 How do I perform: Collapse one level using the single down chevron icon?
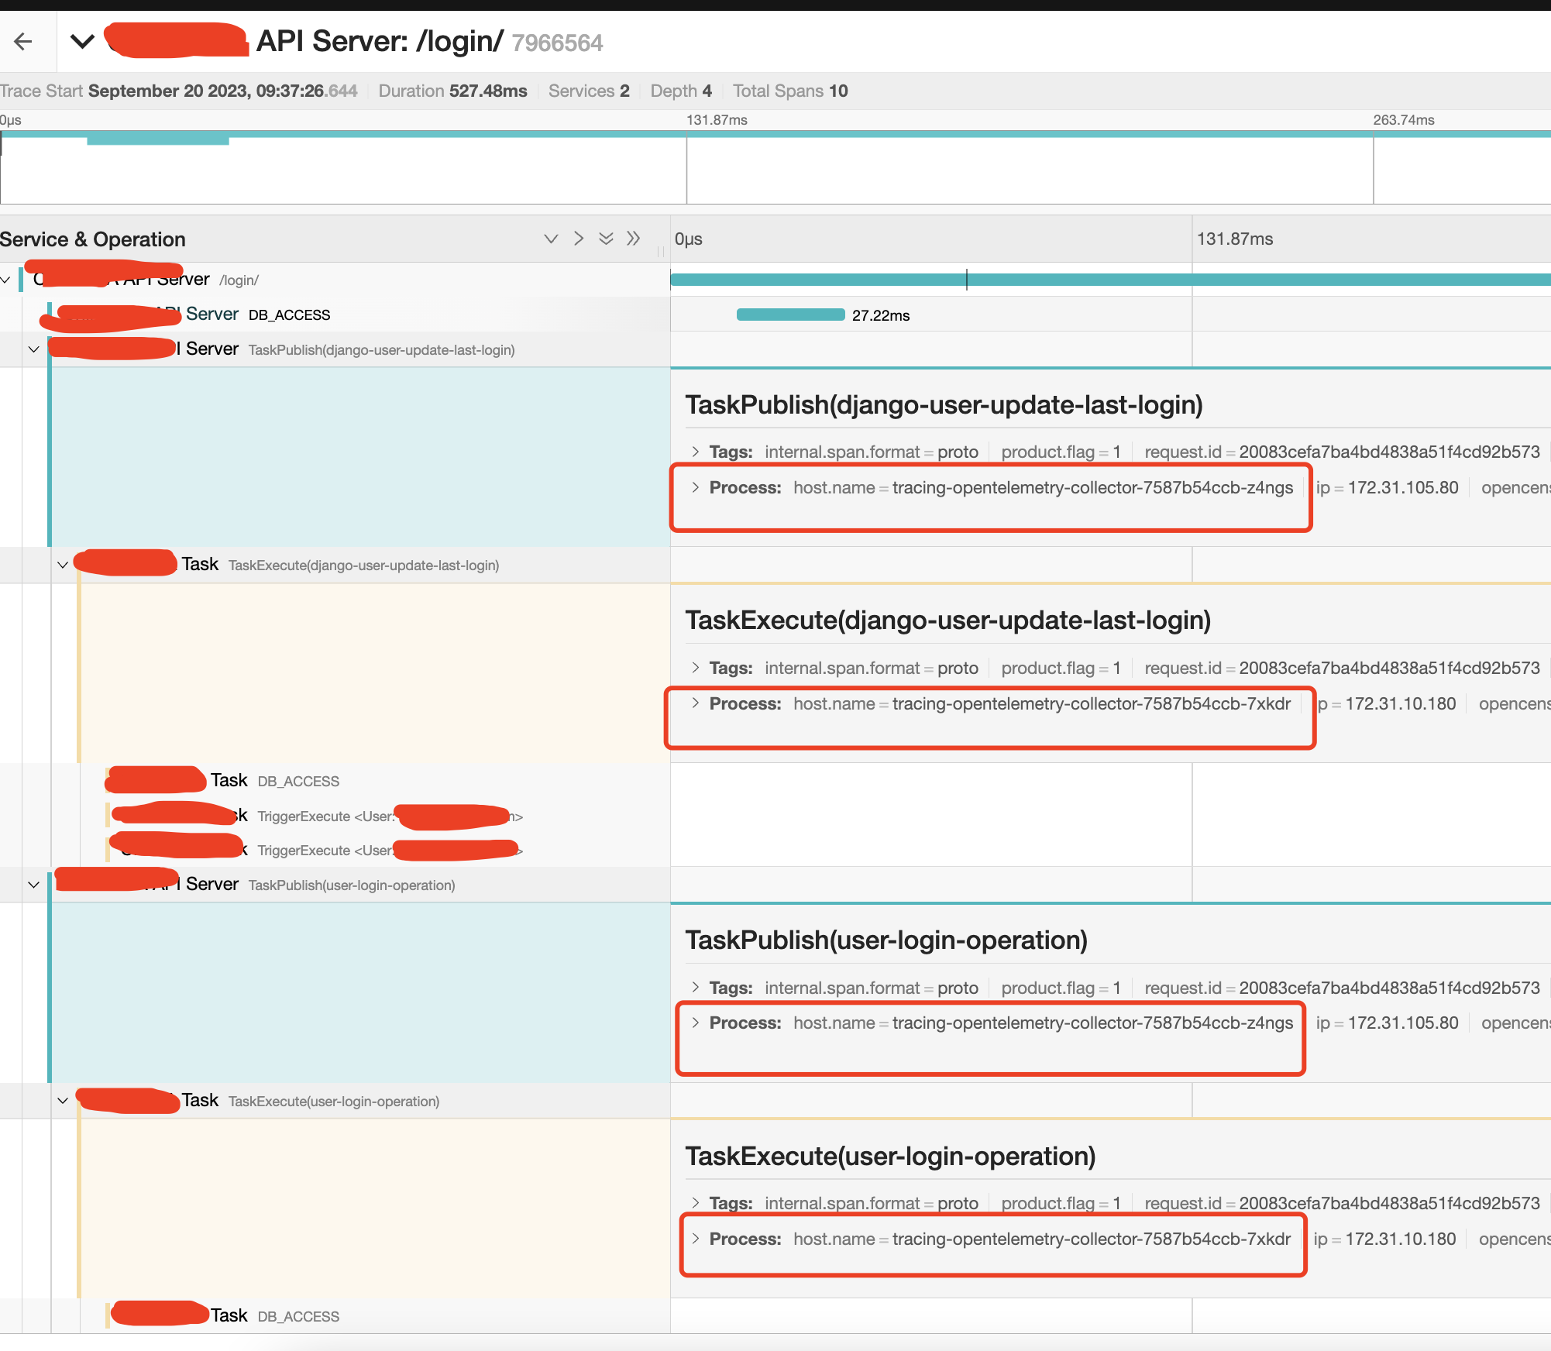click(x=551, y=239)
